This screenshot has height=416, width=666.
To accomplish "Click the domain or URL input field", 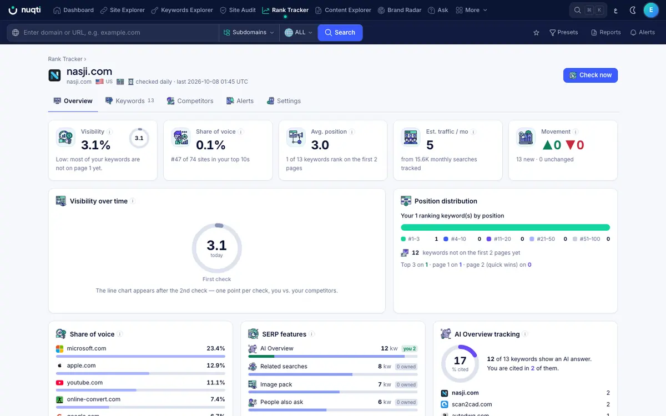I will click(113, 33).
